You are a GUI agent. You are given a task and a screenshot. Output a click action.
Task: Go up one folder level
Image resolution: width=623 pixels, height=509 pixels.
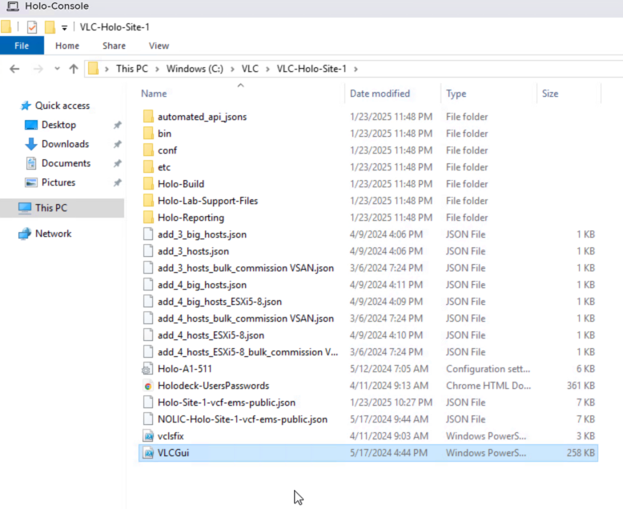click(x=74, y=69)
